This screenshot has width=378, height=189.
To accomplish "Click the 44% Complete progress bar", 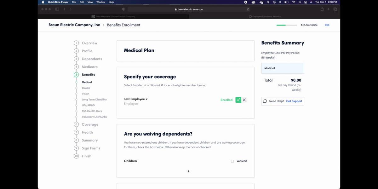I will click(286, 25).
